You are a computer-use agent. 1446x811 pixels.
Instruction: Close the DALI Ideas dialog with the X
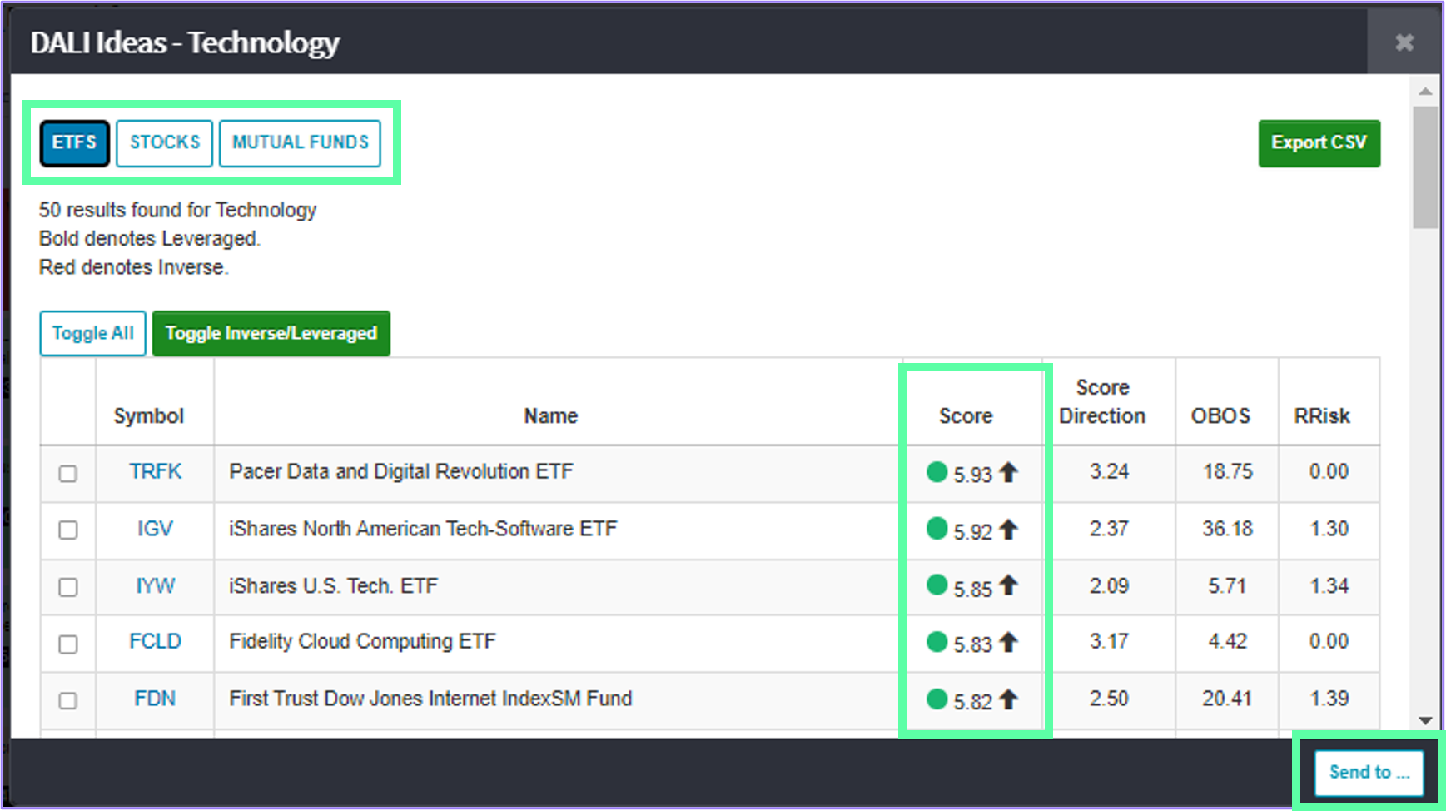pos(1404,42)
